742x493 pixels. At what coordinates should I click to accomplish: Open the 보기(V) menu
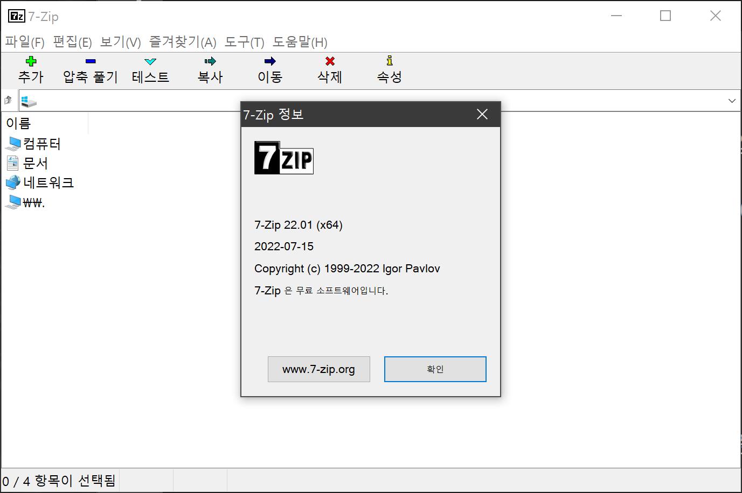coord(121,42)
